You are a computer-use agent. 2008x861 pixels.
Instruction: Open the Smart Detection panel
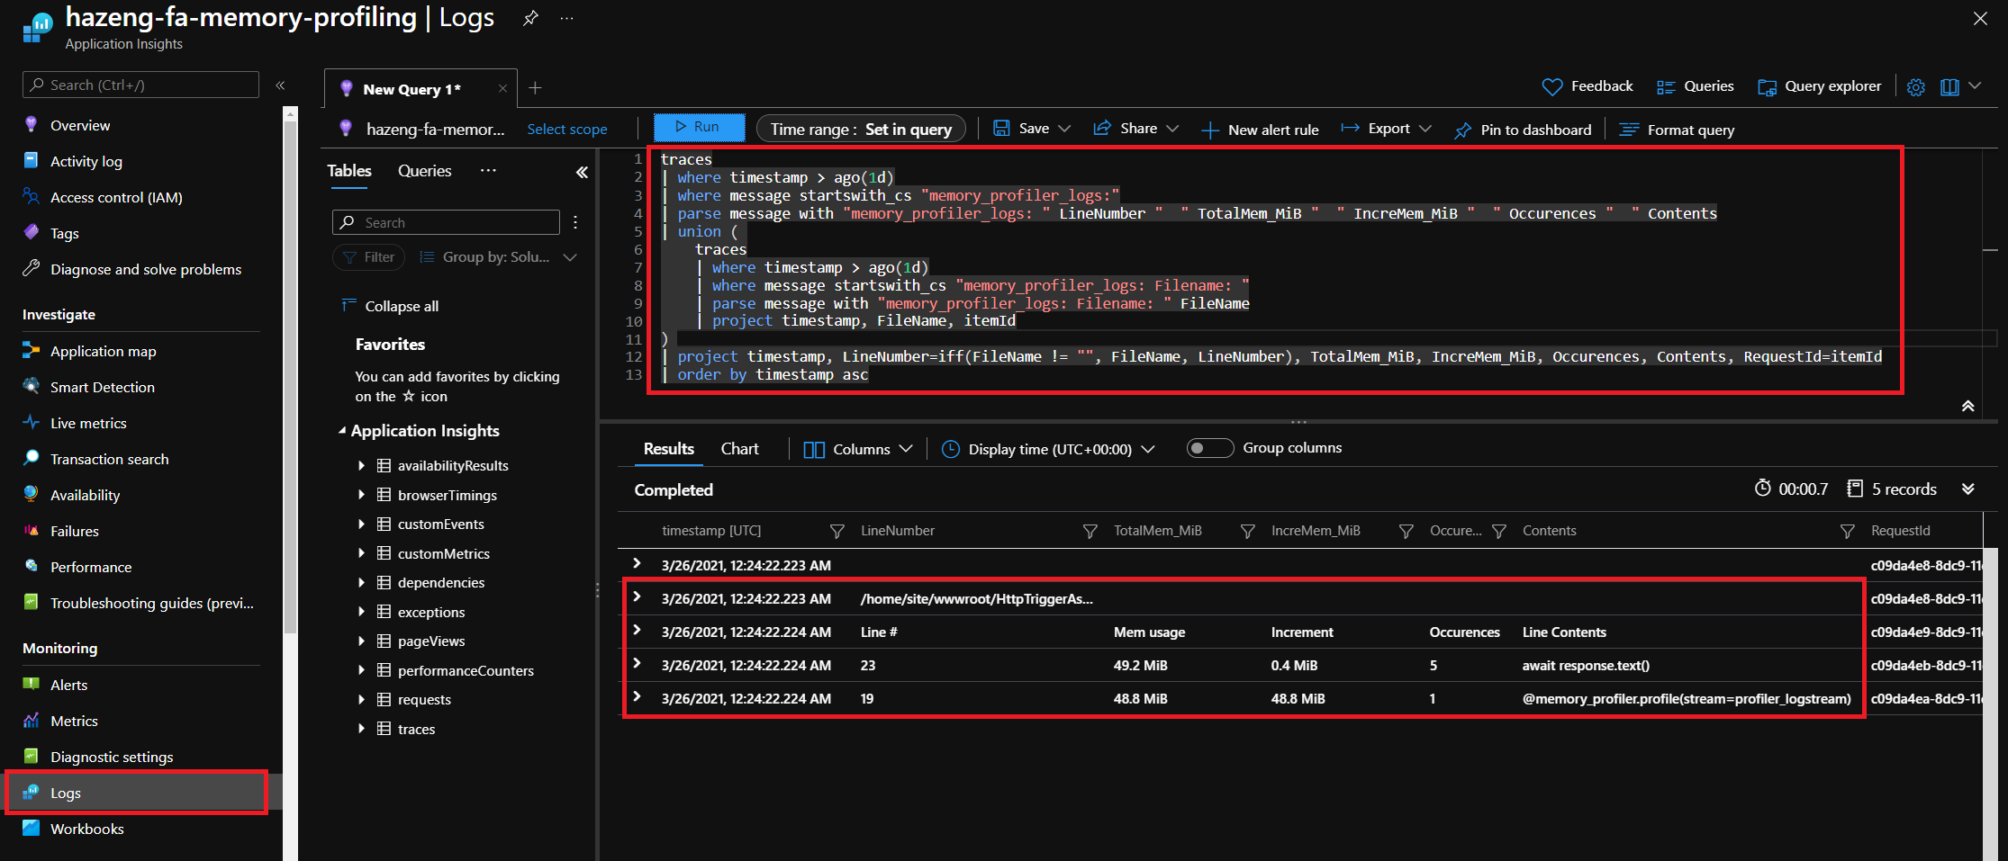click(102, 387)
